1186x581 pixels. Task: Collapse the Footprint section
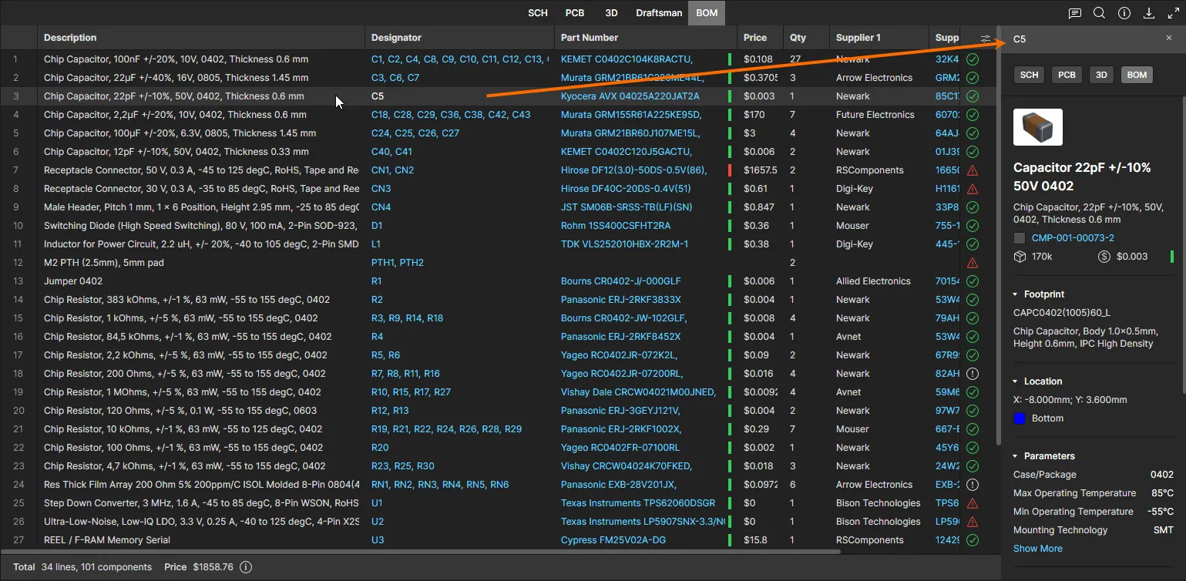(1016, 294)
